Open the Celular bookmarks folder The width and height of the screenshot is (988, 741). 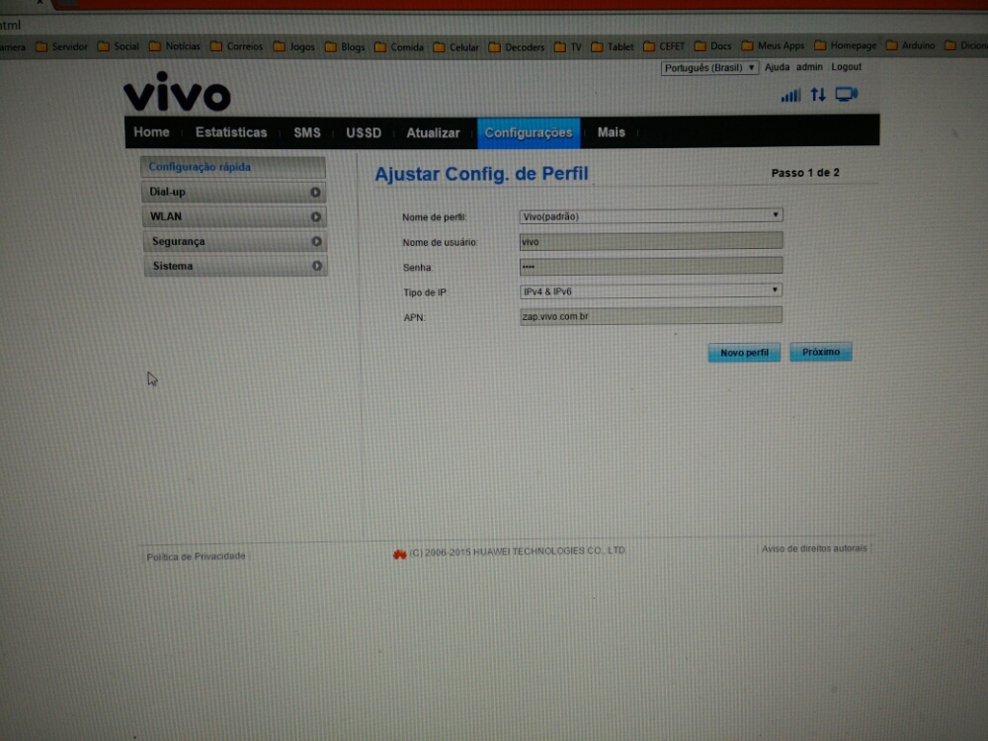(456, 47)
